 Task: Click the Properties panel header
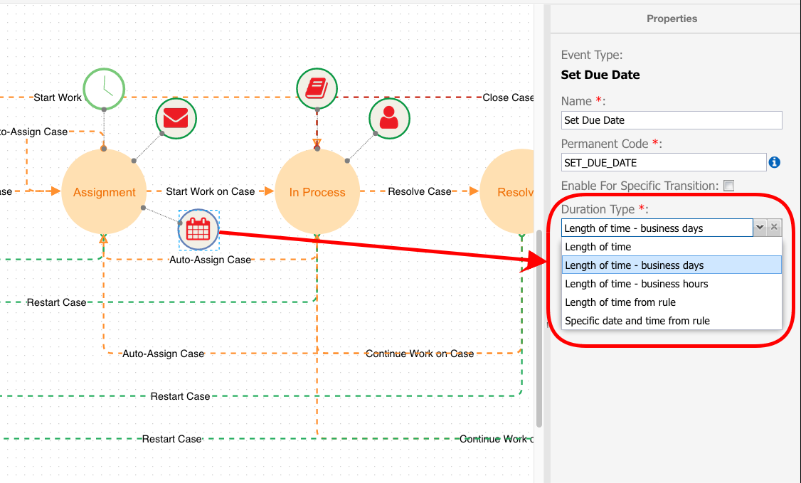pyautogui.click(x=672, y=18)
